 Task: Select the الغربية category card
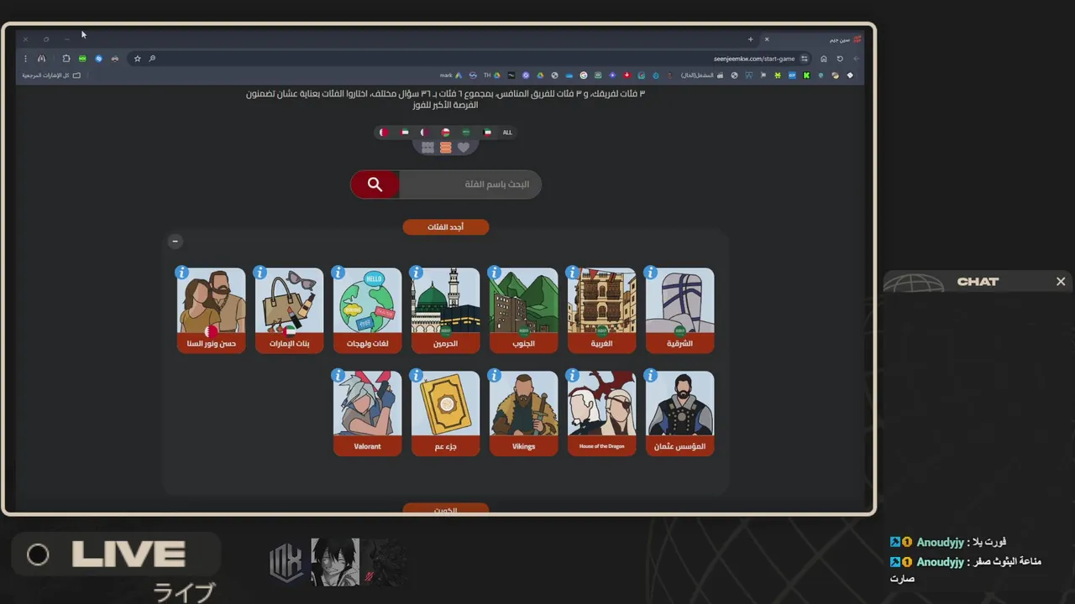pyautogui.click(x=602, y=310)
